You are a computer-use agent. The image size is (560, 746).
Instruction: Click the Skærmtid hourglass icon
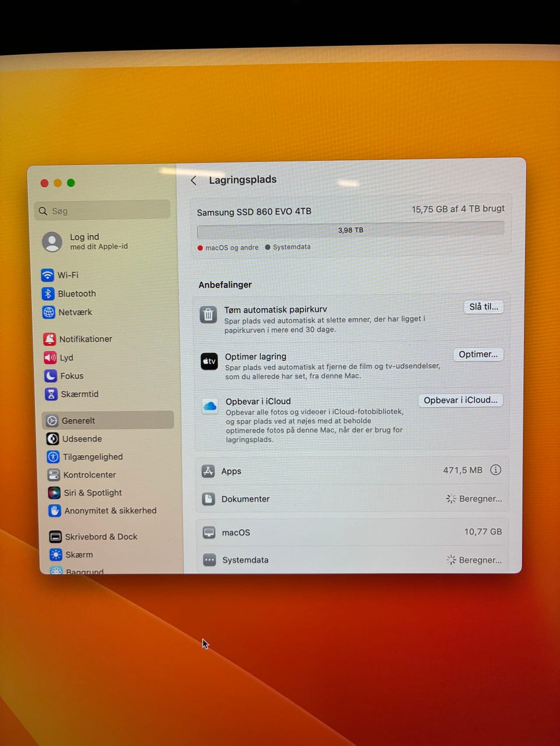(x=51, y=395)
